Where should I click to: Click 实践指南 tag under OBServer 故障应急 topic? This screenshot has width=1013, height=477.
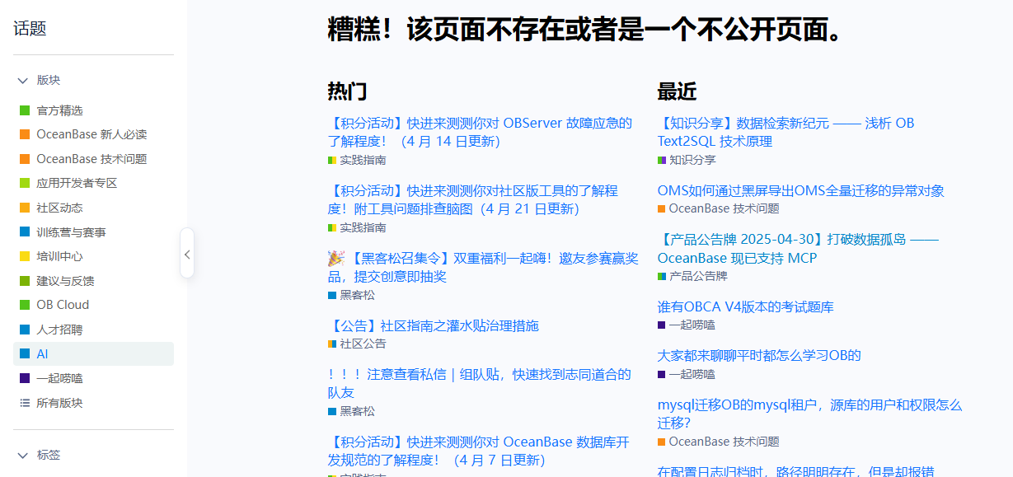point(357,160)
